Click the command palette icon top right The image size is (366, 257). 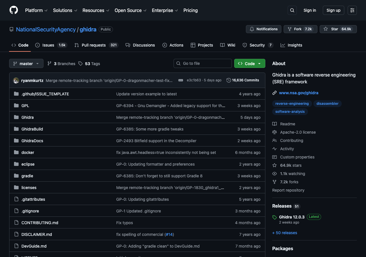[352, 10]
